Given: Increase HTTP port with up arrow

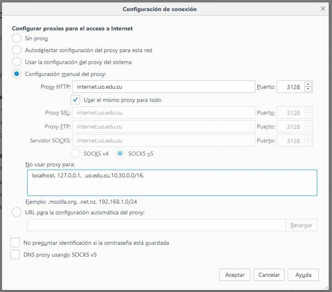Looking at the screenshot, I should click(308, 84).
